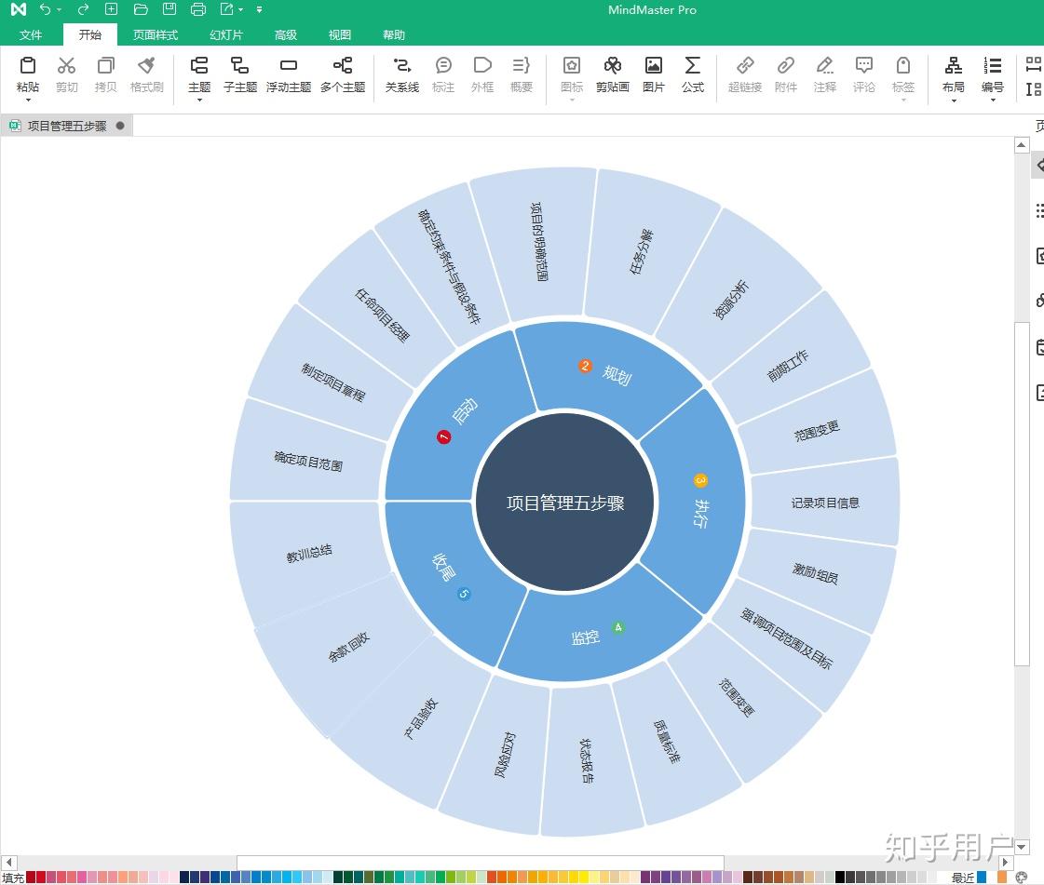Expand the Numbering (编号) dropdown arrow
Screen dimensions: 1044x885
point(993,101)
